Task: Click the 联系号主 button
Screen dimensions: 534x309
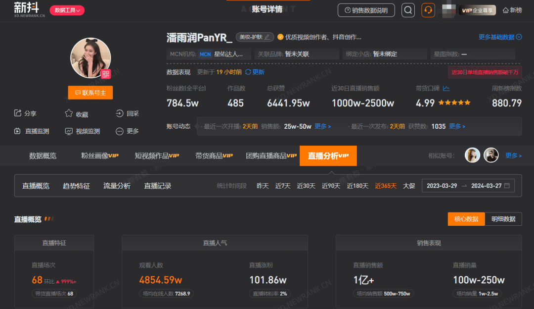Action: pos(90,93)
